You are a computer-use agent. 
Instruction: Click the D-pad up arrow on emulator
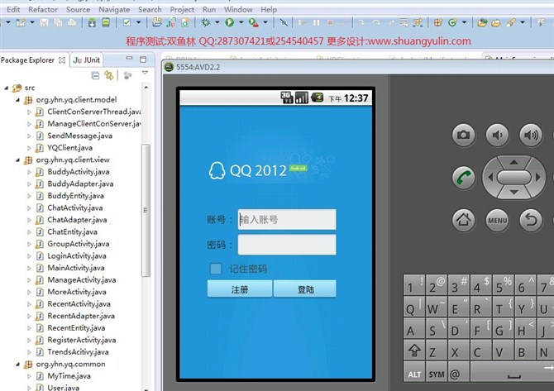(513, 162)
